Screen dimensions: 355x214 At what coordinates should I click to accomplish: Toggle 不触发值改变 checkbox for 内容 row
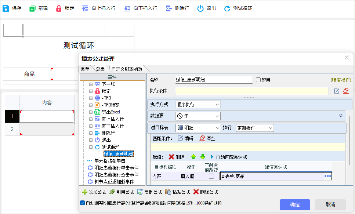pyautogui.click(x=211, y=176)
